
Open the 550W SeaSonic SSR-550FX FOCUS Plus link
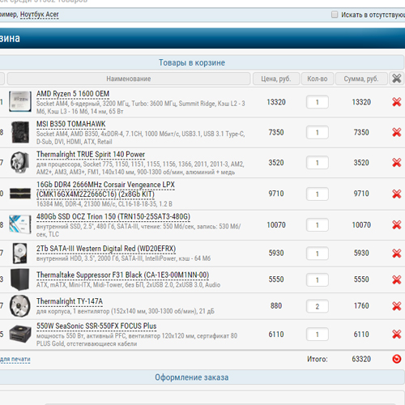(x=96, y=326)
